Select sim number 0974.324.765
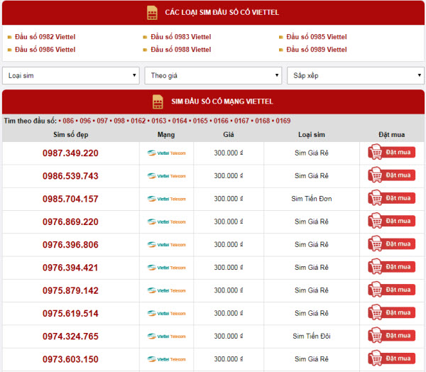Viewport: 426px width, 372px height. pos(70,337)
